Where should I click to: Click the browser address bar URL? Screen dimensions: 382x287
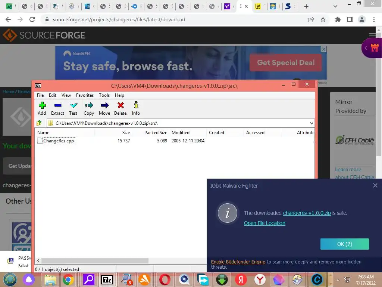coord(119,19)
